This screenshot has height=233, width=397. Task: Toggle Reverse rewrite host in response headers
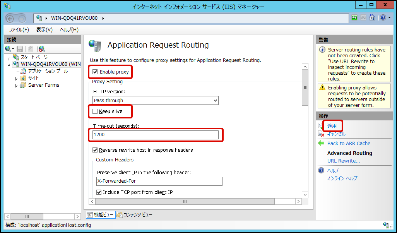95,150
